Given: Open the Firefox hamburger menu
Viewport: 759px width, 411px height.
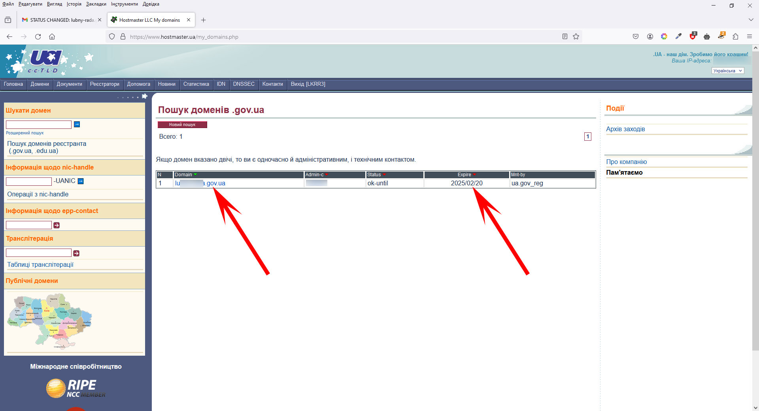Looking at the screenshot, I should coord(750,37).
